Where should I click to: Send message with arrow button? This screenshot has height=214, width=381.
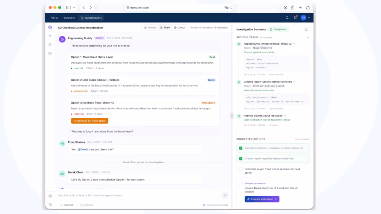tap(225, 195)
